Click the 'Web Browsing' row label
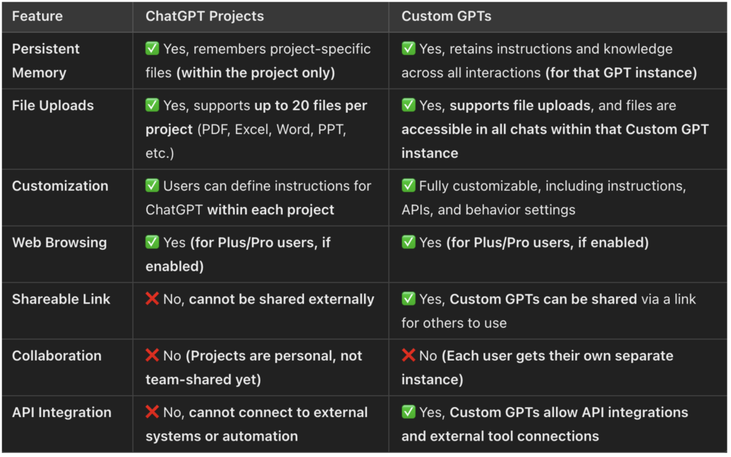731x457 pixels. coord(59,243)
